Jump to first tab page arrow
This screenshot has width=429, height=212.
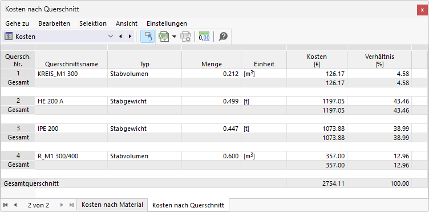tap(6, 205)
